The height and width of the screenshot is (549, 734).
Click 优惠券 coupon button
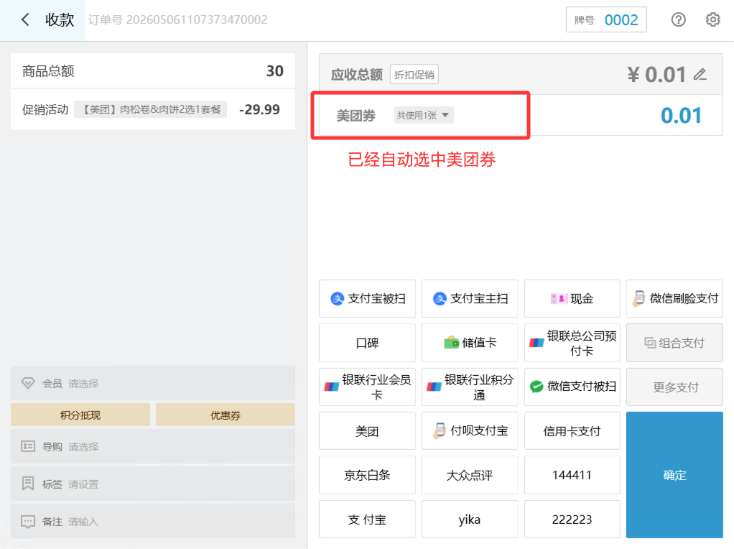[x=226, y=415]
